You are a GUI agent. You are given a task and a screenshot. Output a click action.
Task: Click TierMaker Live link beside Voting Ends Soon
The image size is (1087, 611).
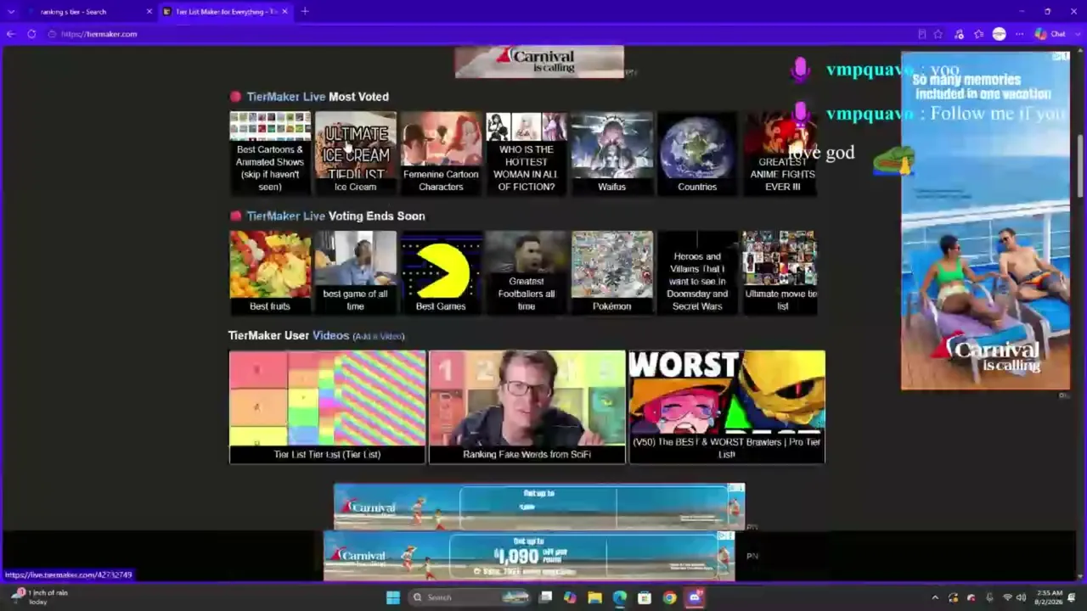coord(286,216)
